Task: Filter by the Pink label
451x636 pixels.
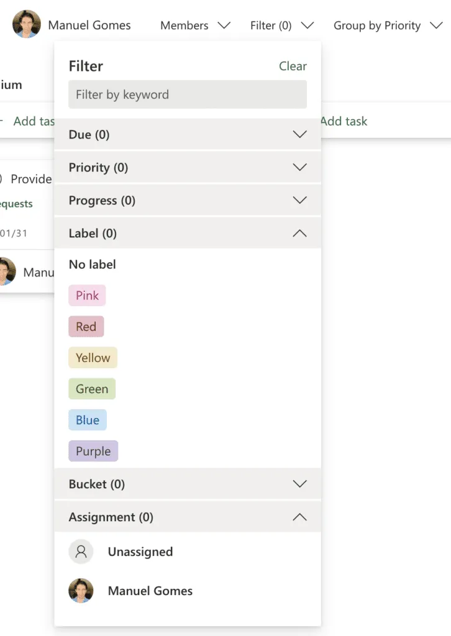Action: (87, 296)
